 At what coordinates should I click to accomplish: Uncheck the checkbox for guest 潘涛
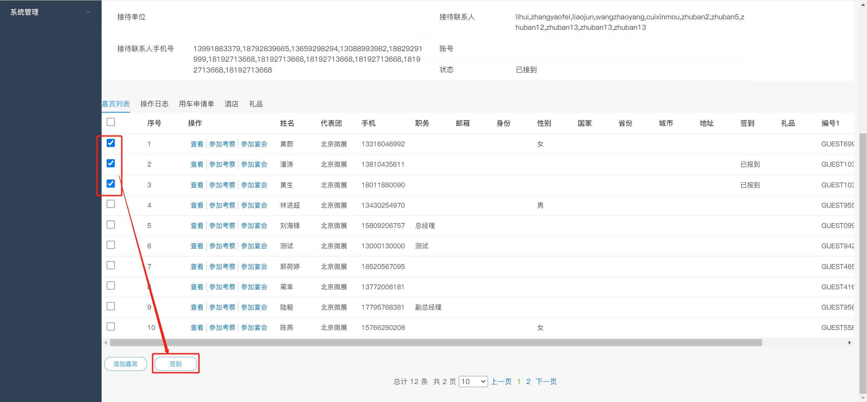111,163
